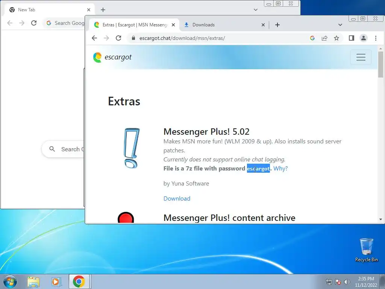385x289 pixels.
Task: Click the volume speaker tray icon
Action: [347, 282]
